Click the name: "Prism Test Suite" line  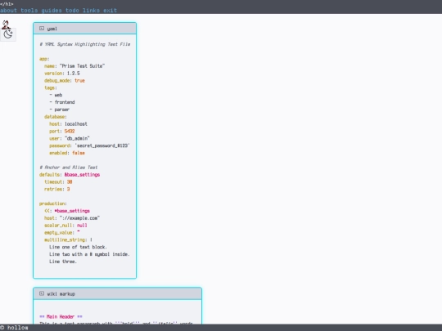[x=74, y=66]
